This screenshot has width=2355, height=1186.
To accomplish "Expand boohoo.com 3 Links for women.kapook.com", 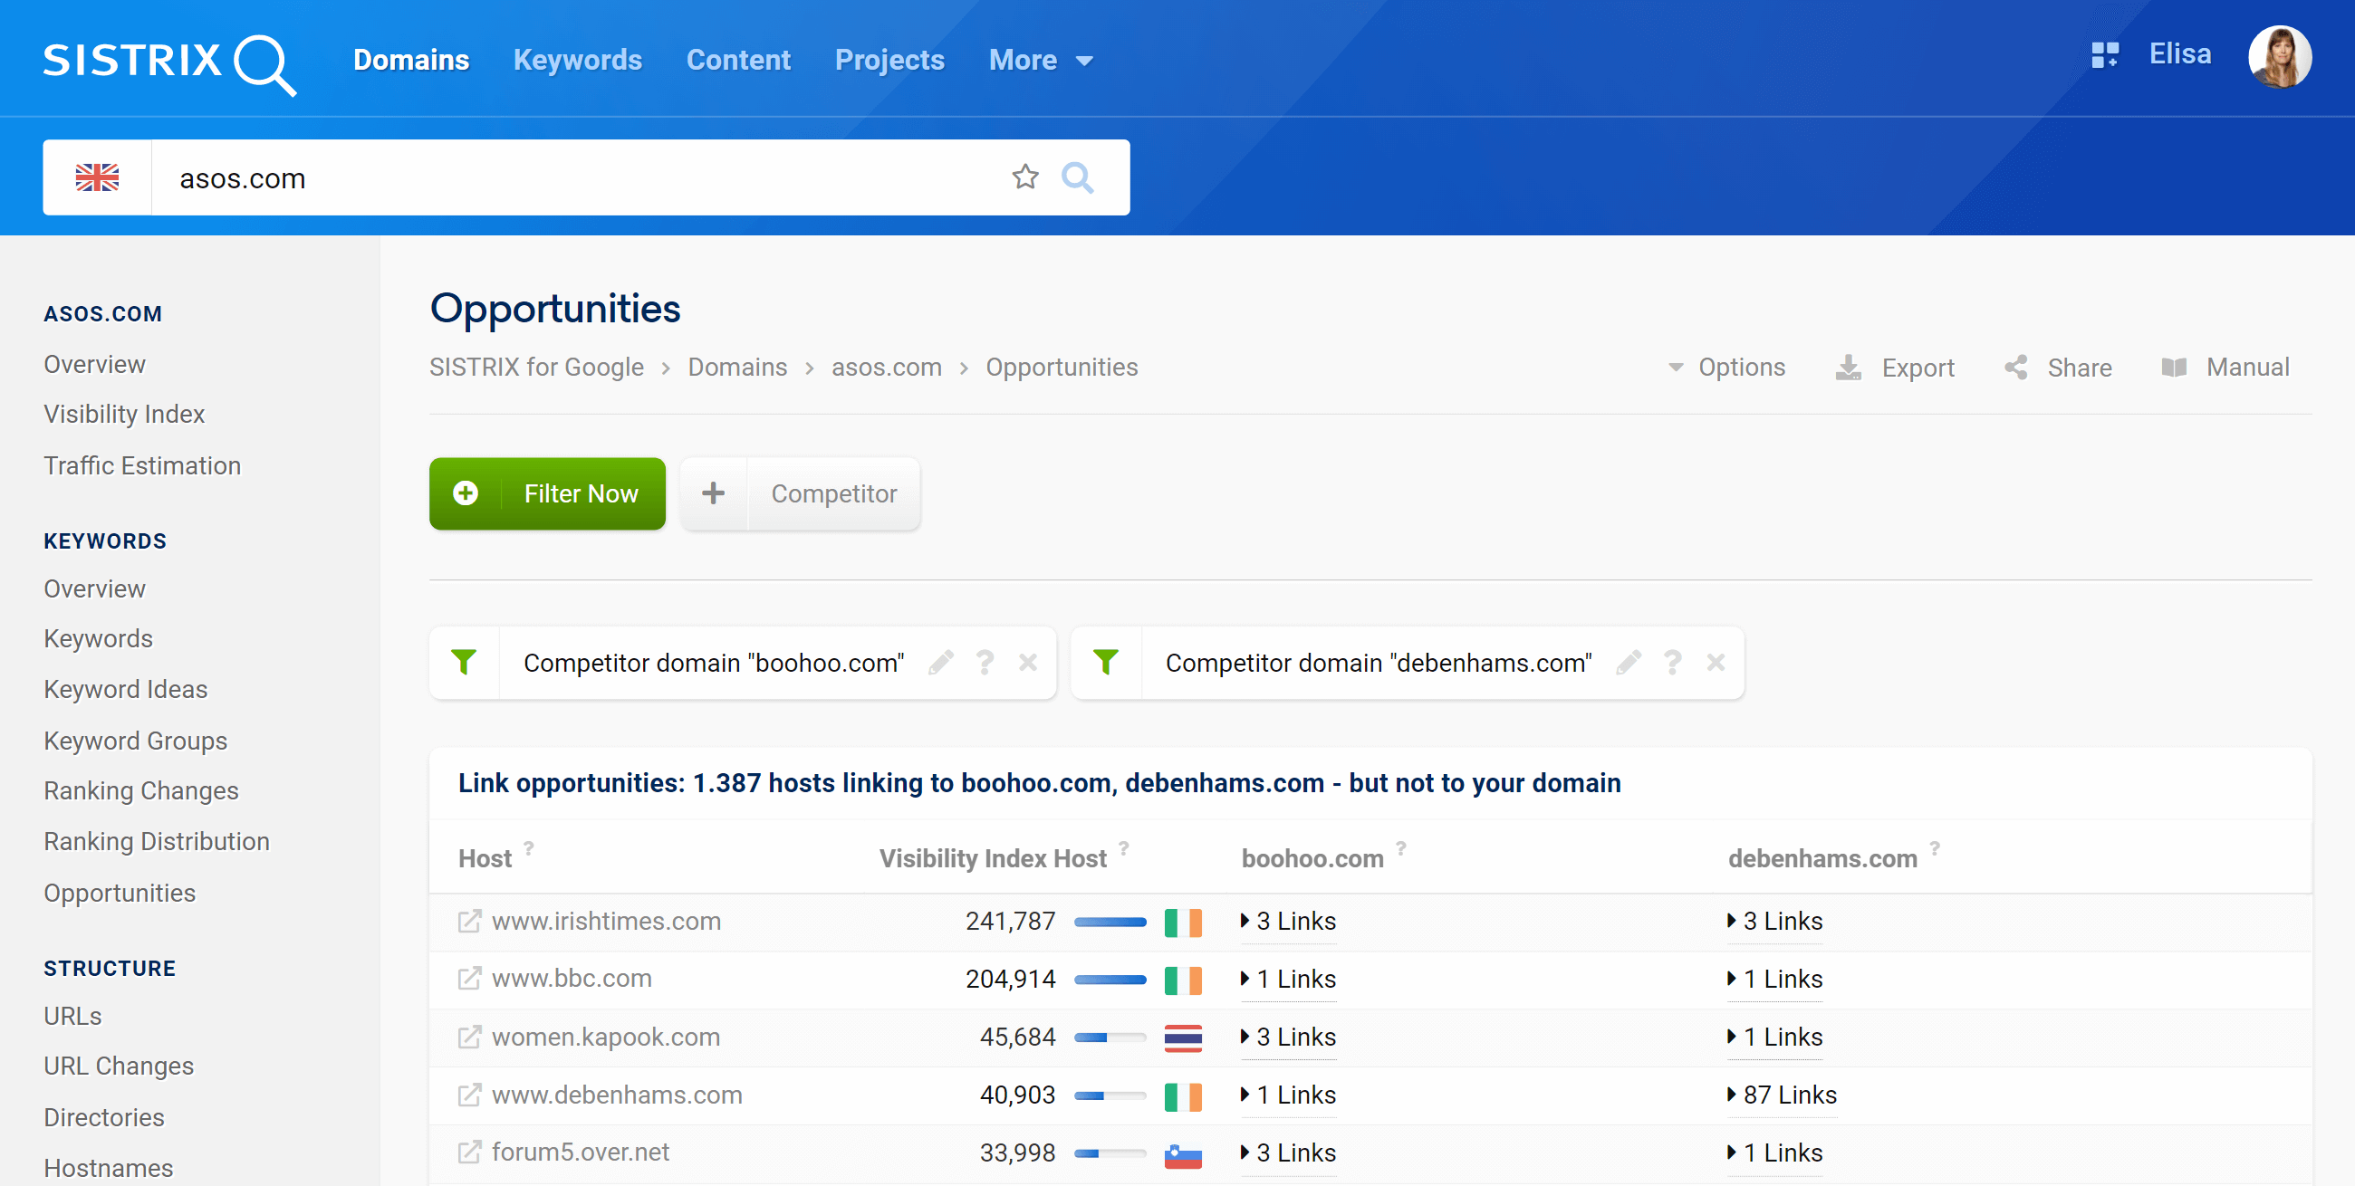I will [x=1288, y=1037].
